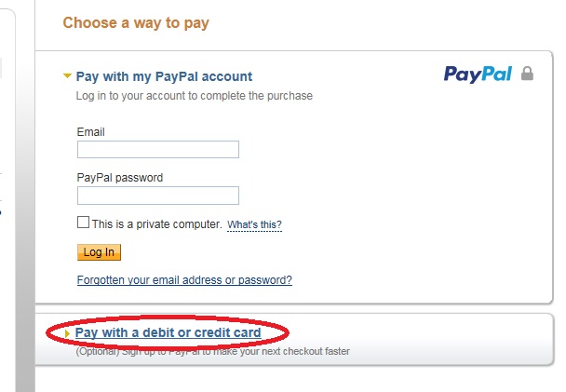Collapse the yellow arrow beside PayPal account

point(67,76)
